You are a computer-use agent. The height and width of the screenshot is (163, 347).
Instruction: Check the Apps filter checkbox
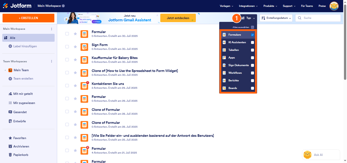click(253, 58)
